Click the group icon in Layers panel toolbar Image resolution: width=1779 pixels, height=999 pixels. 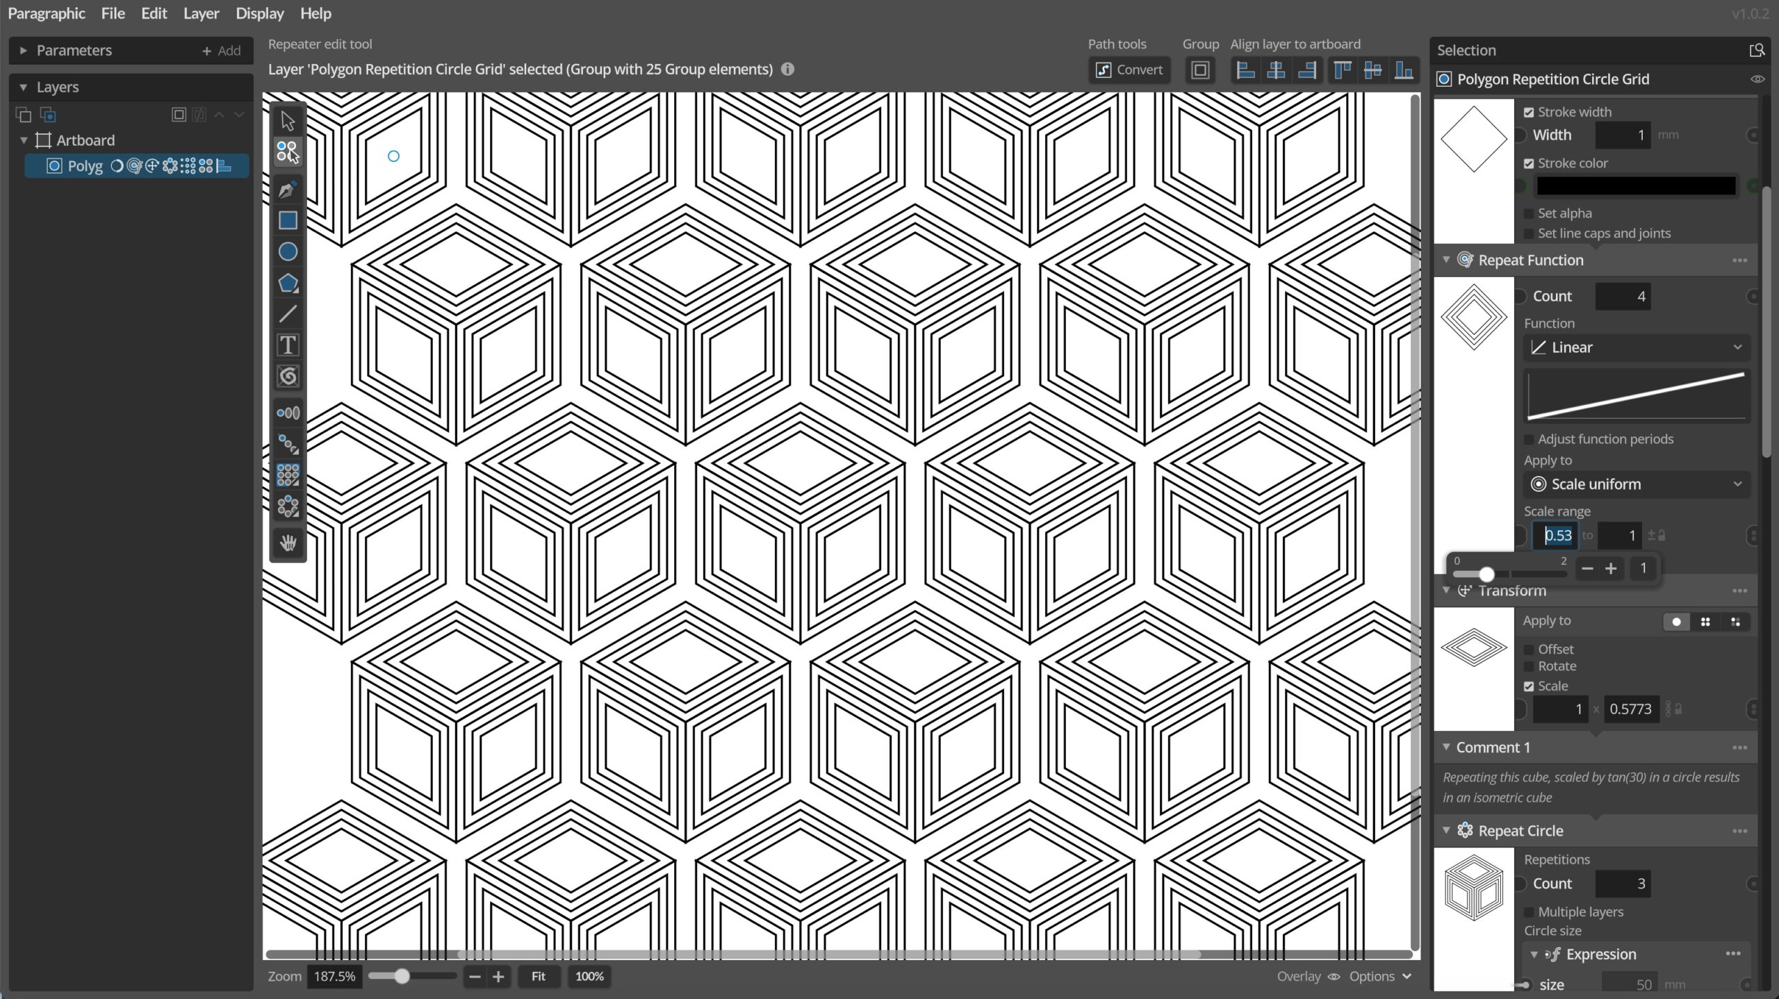179,115
